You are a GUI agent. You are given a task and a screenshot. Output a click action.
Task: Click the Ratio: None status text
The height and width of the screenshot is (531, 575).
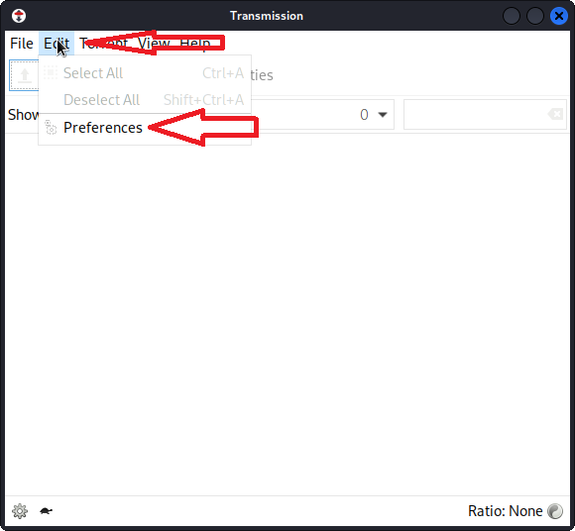(505, 511)
